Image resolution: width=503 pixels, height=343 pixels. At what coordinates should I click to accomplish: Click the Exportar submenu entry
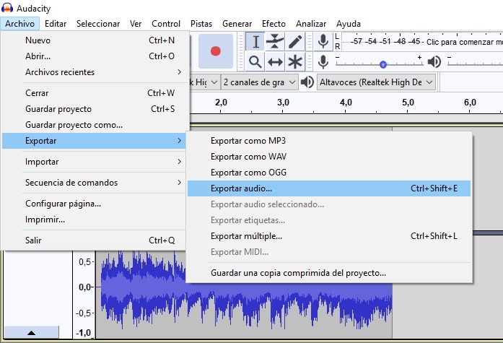pos(94,141)
